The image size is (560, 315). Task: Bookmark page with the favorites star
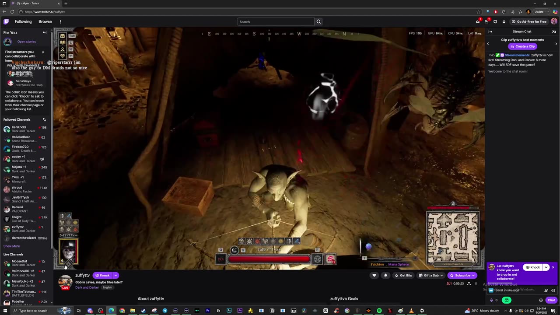click(479, 12)
